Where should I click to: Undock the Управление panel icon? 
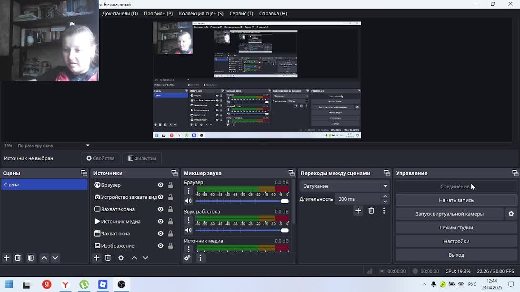pos(515,173)
